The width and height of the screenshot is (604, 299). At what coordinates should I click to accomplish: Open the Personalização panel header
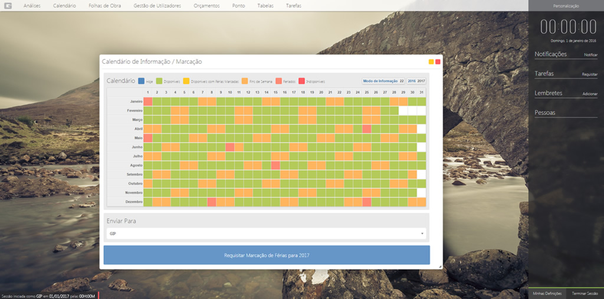point(566,5)
